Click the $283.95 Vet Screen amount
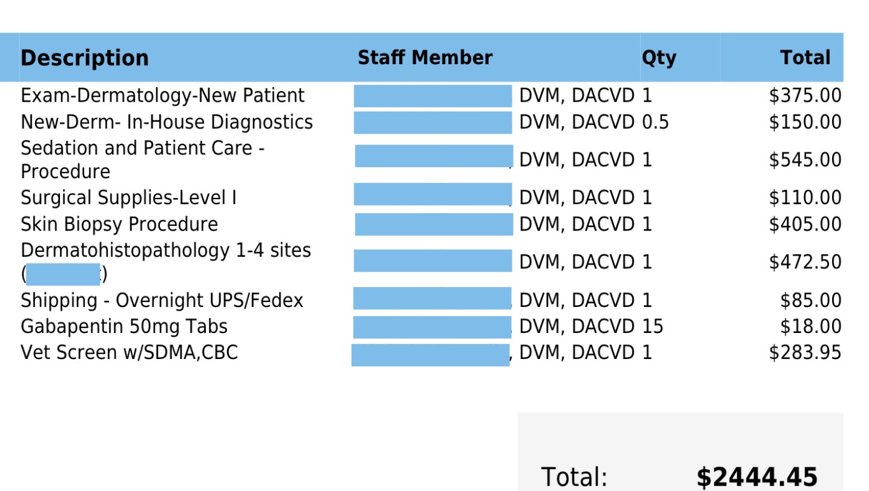869x491 pixels. [805, 352]
